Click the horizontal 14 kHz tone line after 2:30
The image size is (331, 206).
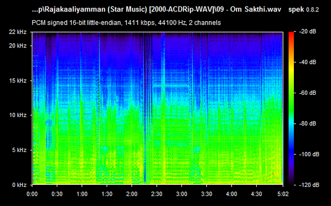171,86
